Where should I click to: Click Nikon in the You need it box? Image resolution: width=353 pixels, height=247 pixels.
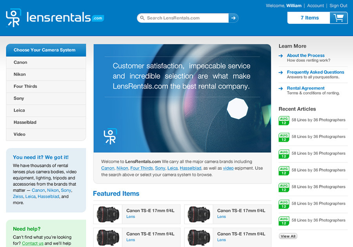click(53, 190)
